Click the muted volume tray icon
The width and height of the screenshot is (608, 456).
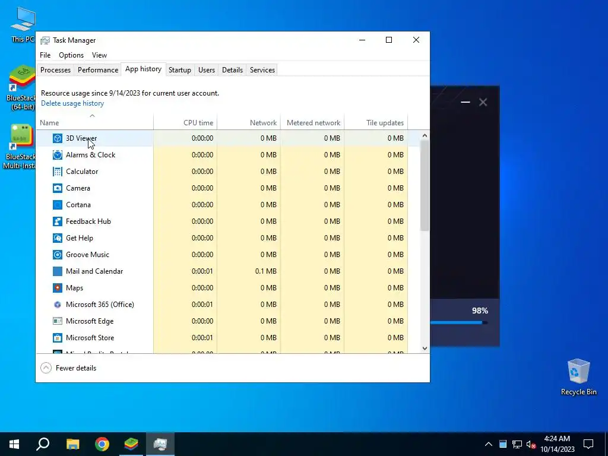click(x=531, y=444)
